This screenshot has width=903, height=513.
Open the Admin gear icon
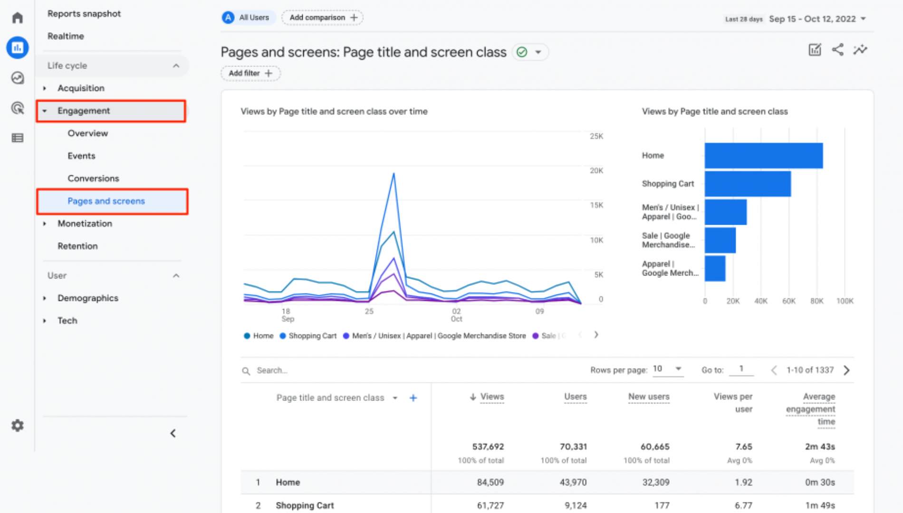[18, 425]
